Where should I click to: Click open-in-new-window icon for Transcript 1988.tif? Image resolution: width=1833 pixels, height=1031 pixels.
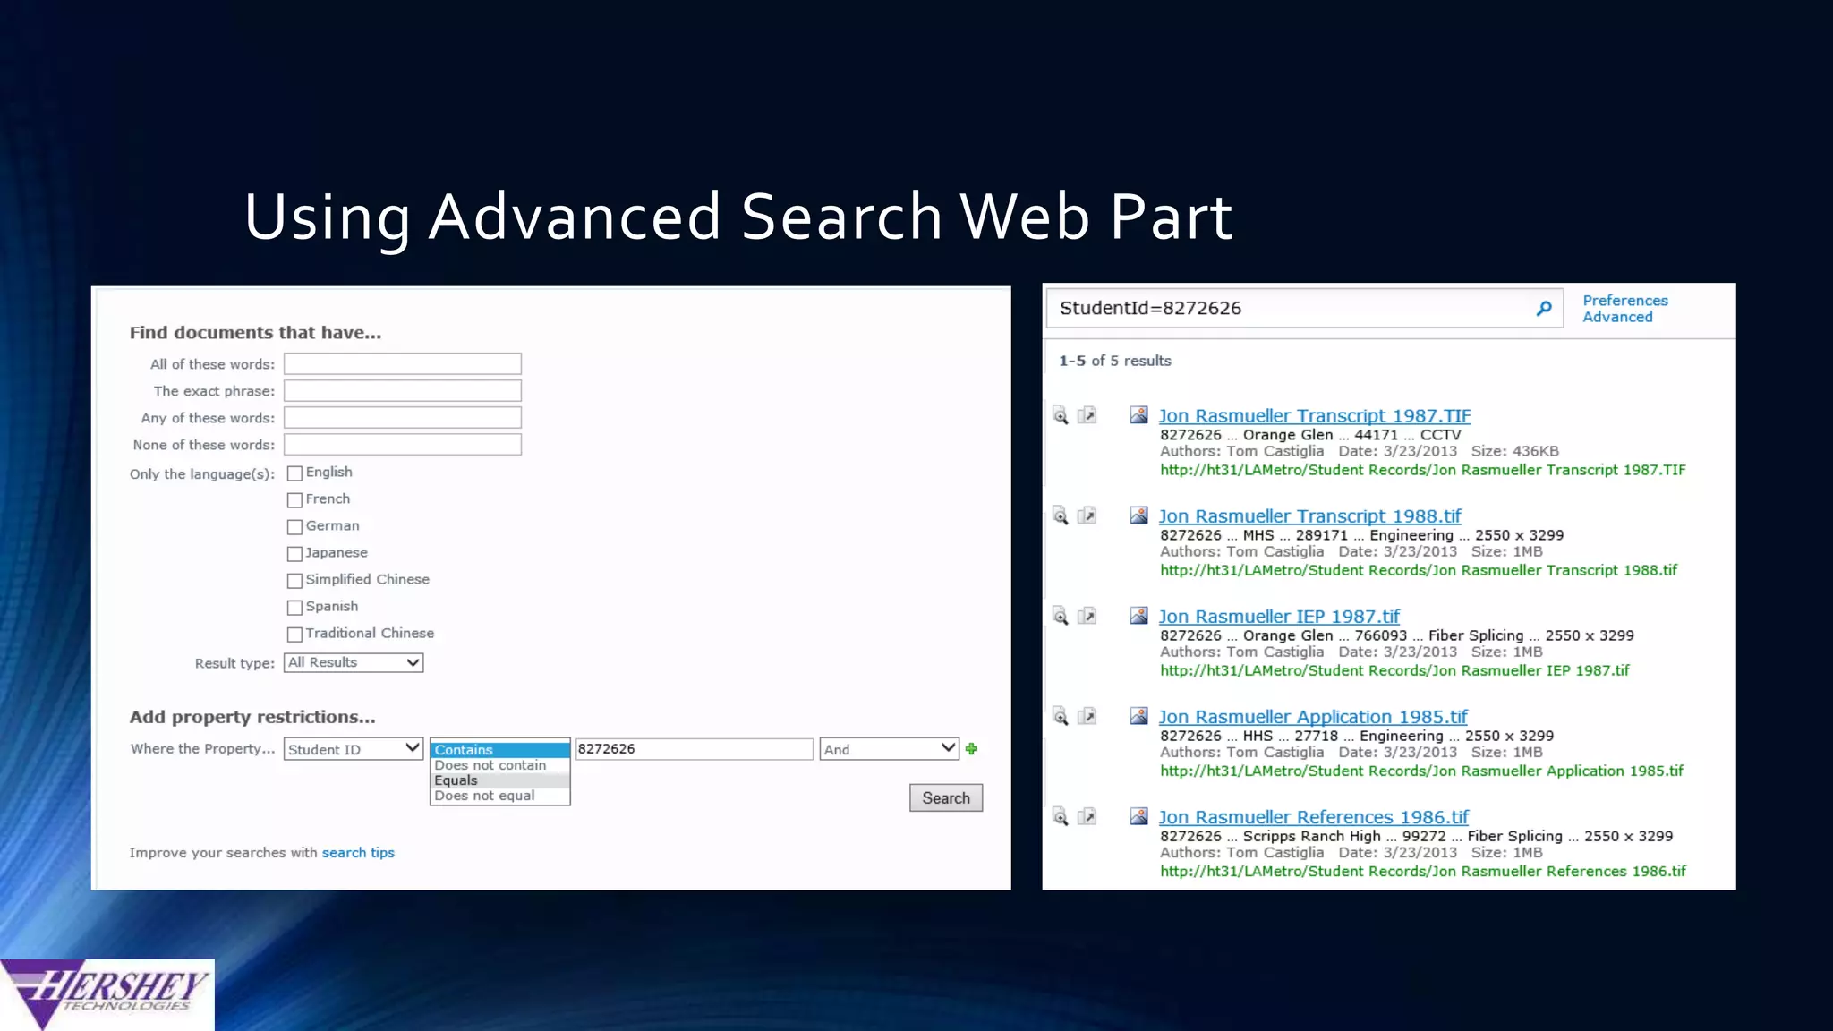click(x=1087, y=515)
